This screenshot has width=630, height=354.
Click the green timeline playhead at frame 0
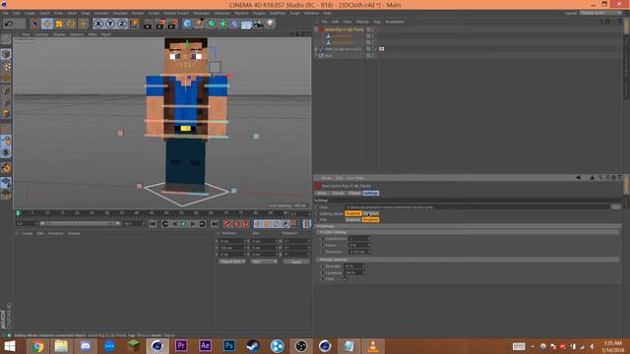[x=18, y=213]
